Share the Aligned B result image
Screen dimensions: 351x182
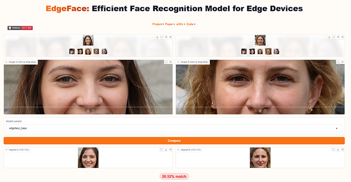pyautogui.click(x=342, y=150)
